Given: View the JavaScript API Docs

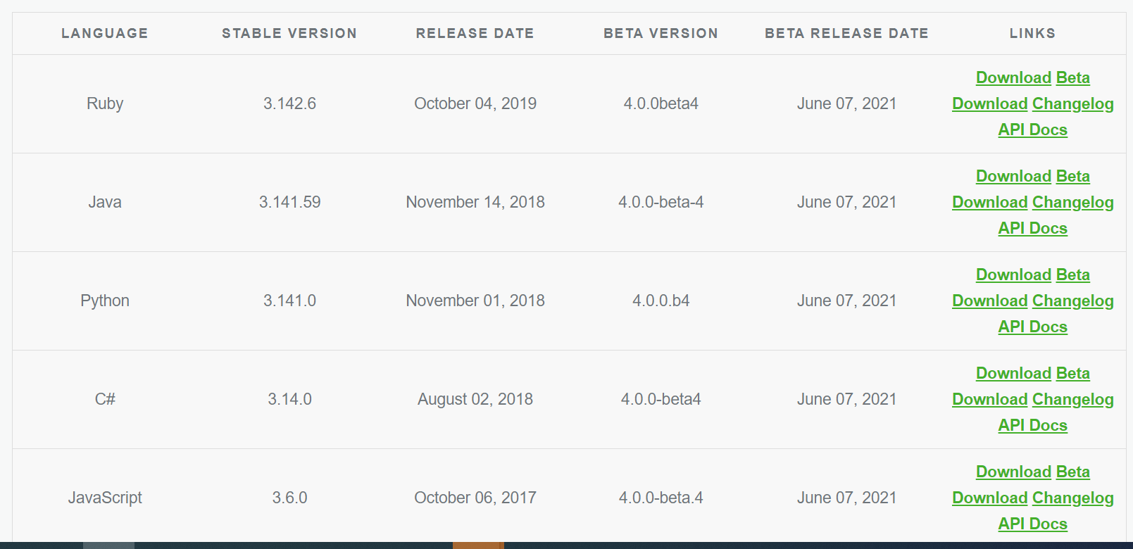Looking at the screenshot, I should click(x=1032, y=524).
